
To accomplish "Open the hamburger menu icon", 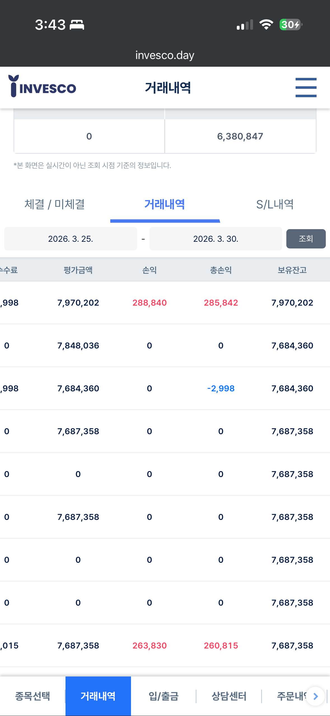I will click(306, 87).
